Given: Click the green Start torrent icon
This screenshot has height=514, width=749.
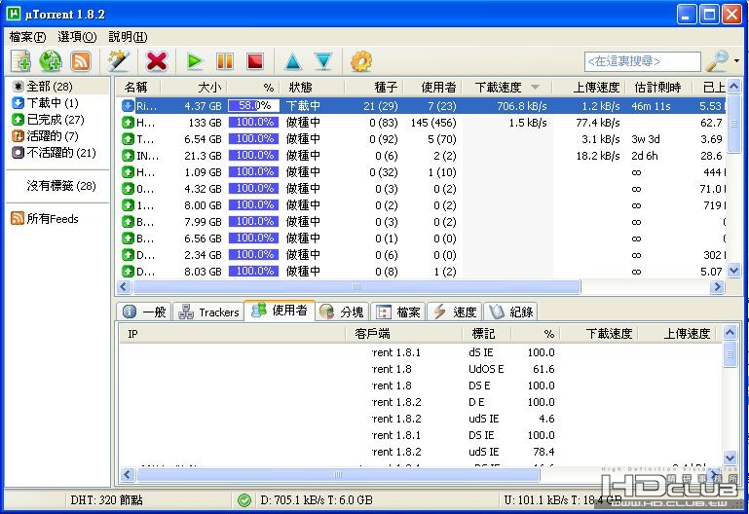Looking at the screenshot, I should [195, 61].
